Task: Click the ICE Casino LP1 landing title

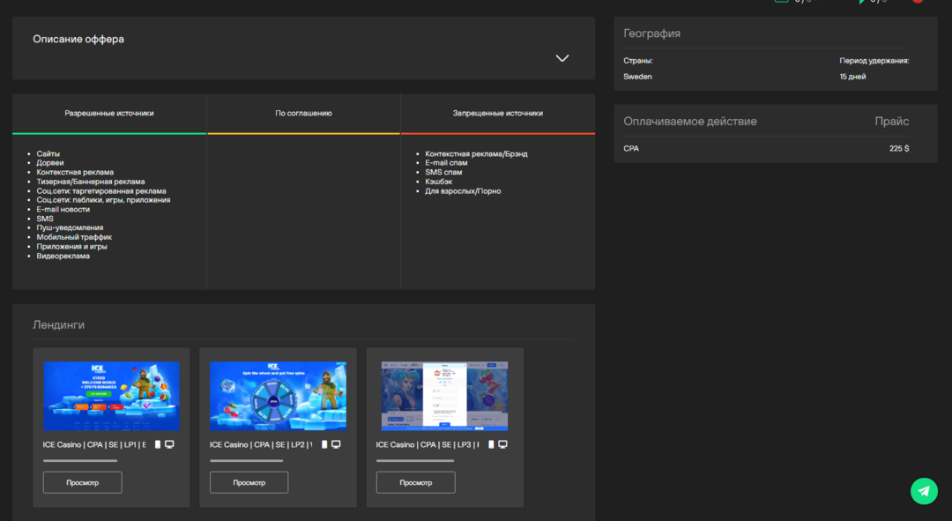Action: pyautogui.click(x=94, y=445)
